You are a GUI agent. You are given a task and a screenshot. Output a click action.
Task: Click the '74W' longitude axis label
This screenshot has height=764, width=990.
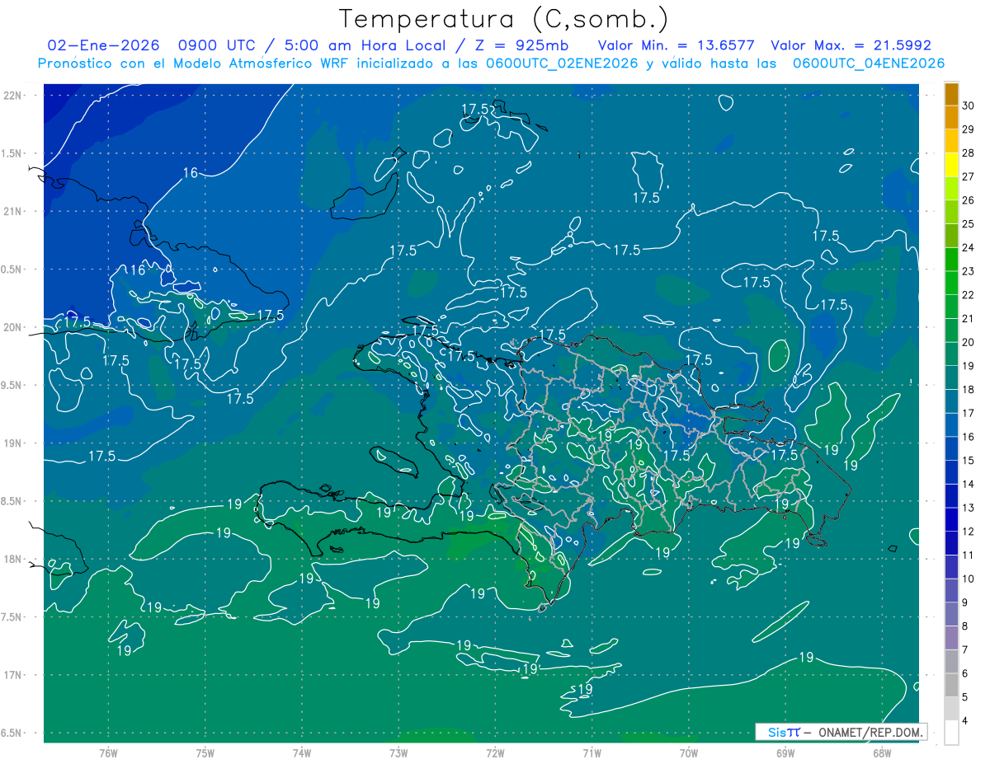[301, 753]
